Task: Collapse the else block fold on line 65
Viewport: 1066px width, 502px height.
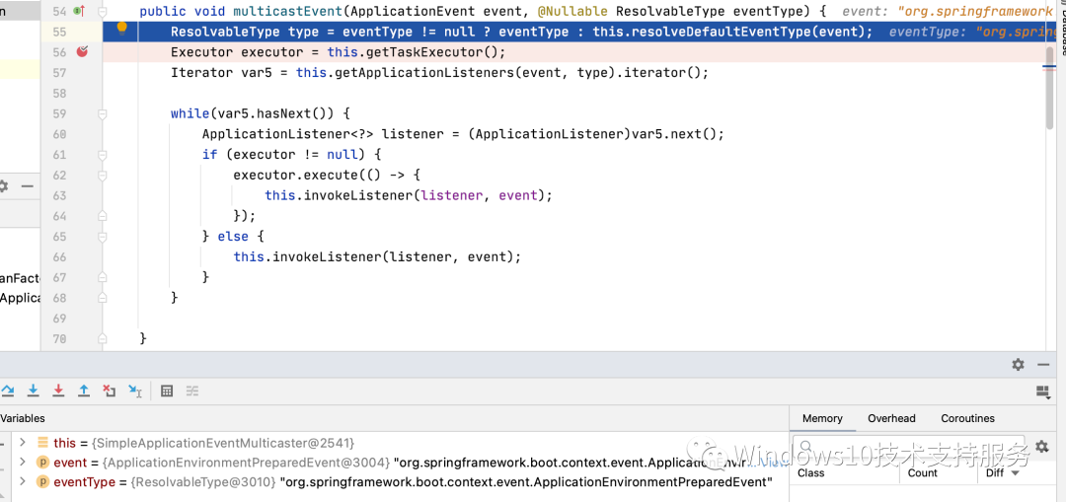Action: (103, 237)
